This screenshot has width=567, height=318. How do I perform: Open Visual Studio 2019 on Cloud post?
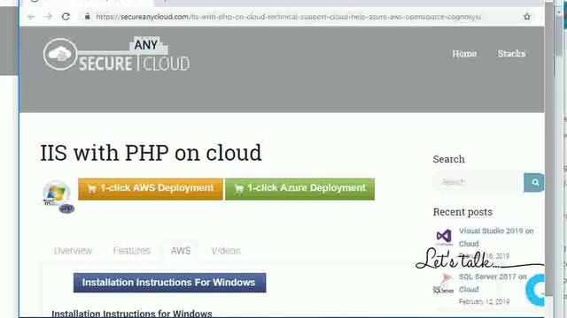496,238
